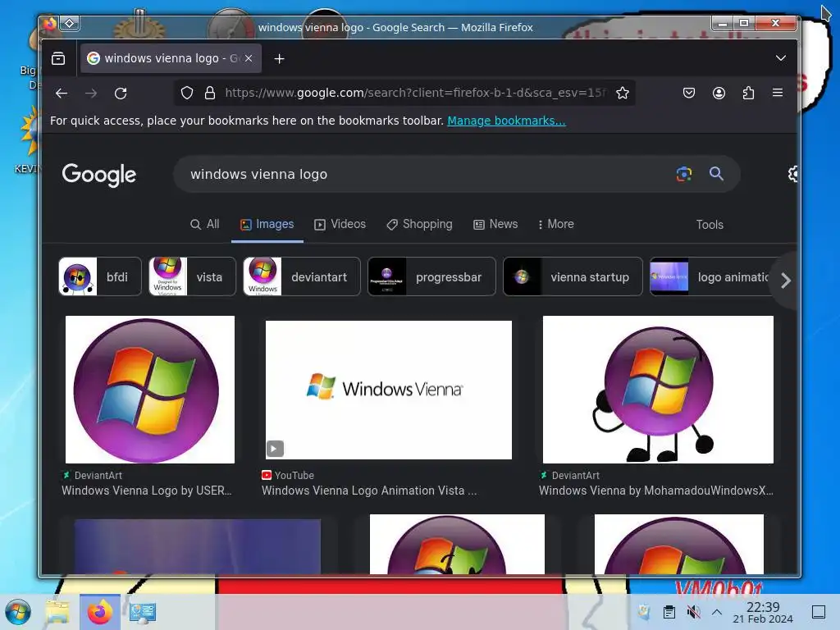Select the Images tab

[267, 225]
